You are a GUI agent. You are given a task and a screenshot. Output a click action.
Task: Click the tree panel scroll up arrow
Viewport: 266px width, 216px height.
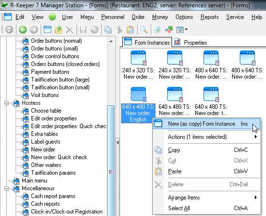[111, 41]
